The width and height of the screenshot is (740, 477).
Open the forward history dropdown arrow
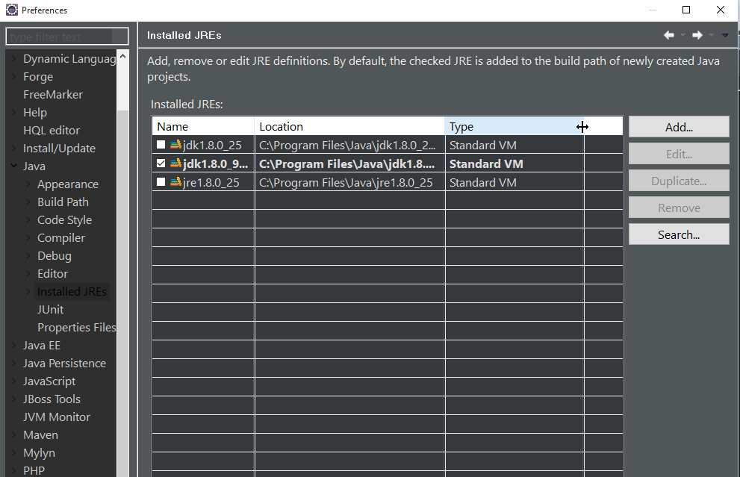[711, 35]
